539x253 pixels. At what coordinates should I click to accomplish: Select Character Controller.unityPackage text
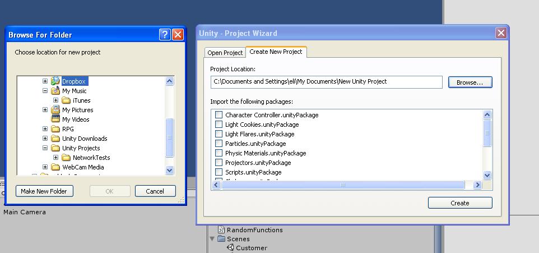coord(272,115)
